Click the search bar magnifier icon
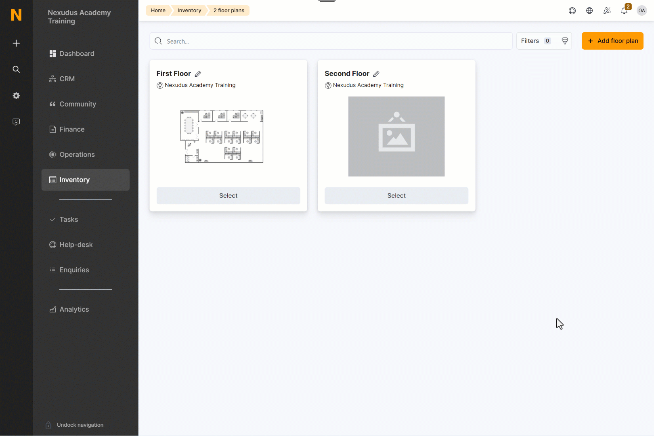The height and width of the screenshot is (436, 654). click(x=158, y=41)
